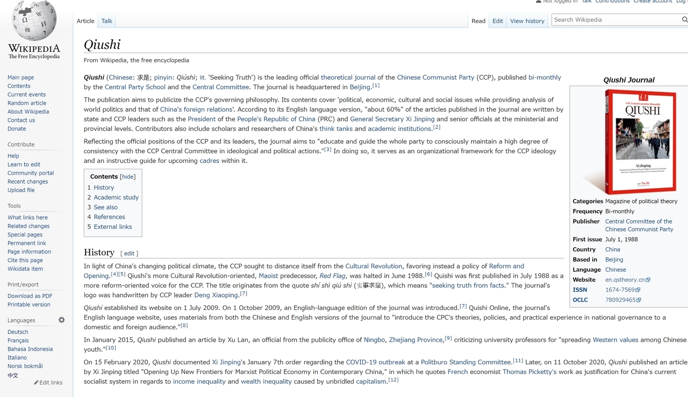Switch to Italiano language version
Viewport: 688px width, 397px height.
tap(17, 358)
